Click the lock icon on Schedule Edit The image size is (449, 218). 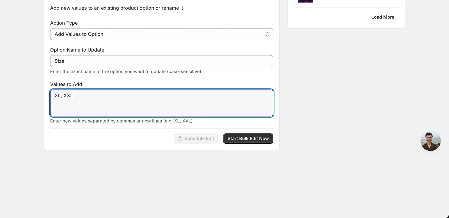click(180, 139)
